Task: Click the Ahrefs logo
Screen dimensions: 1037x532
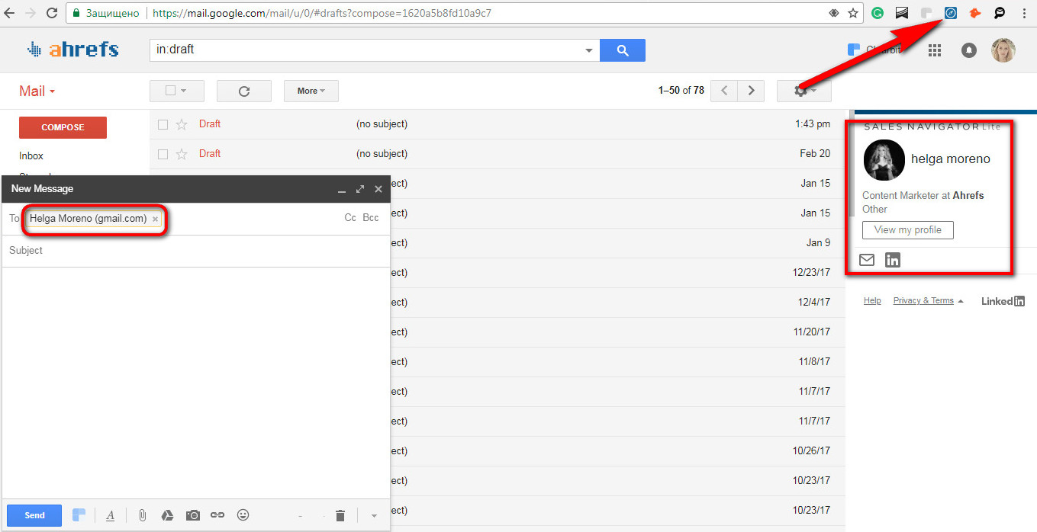Action: coord(72,50)
